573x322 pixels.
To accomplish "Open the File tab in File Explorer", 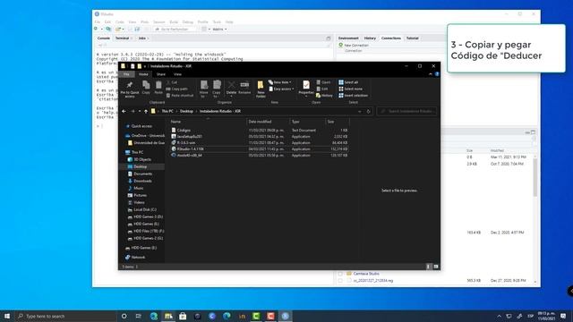I will (x=126, y=74).
